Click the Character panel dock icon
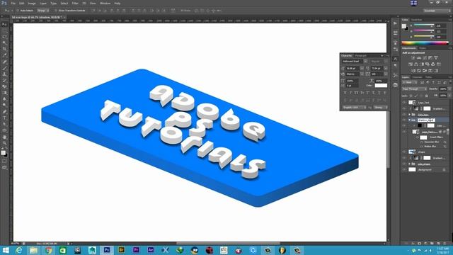 395,59
